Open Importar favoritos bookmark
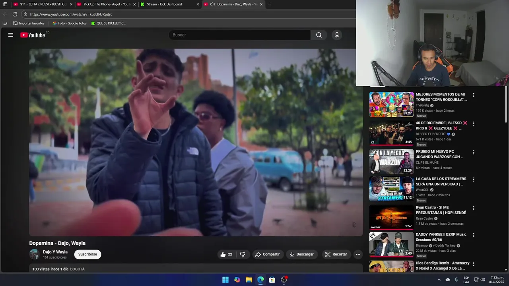This screenshot has width=509, height=286. pos(29,23)
